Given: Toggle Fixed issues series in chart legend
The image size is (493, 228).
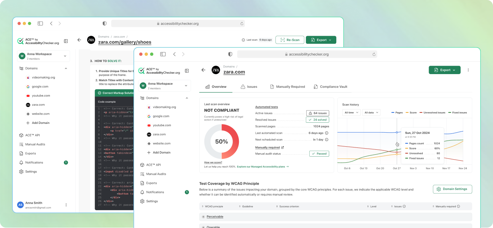Looking at the screenshot, I should click(458, 112).
